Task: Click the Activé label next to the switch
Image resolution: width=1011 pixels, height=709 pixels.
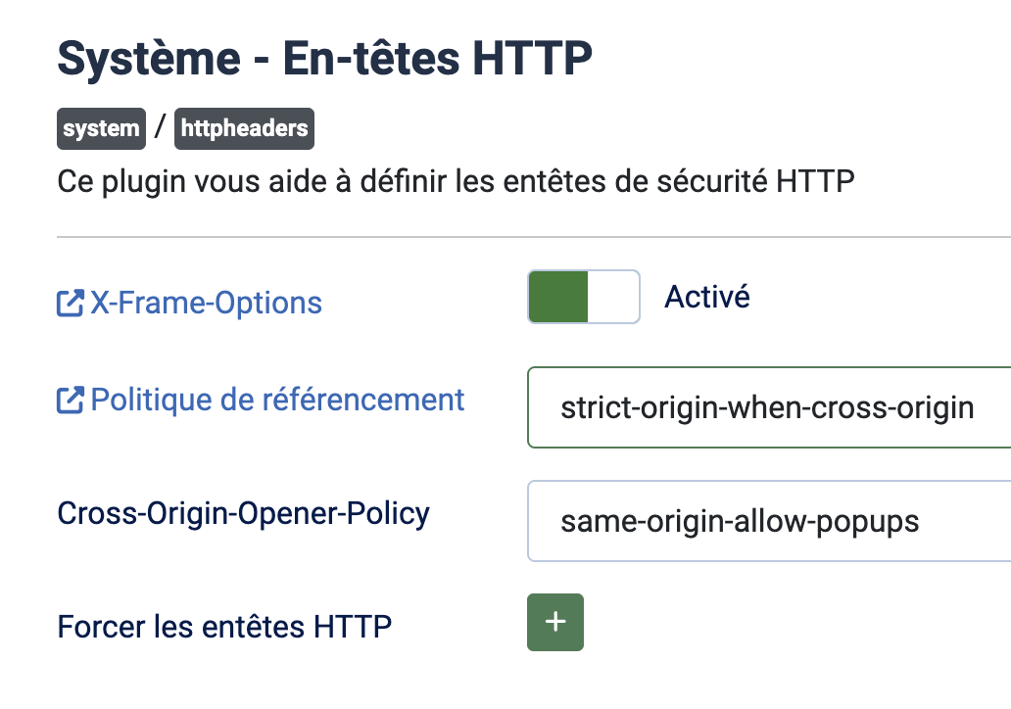Action: 707,297
